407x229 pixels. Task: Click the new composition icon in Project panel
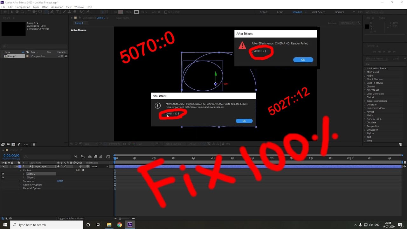coord(13,144)
